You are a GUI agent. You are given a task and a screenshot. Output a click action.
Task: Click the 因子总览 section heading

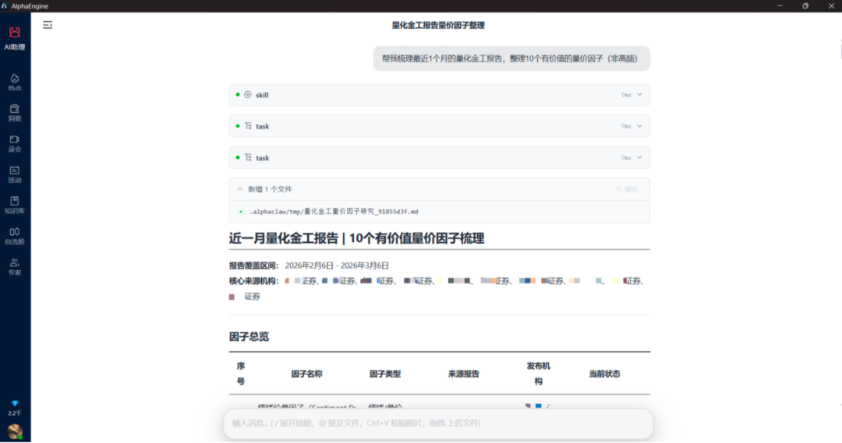(249, 337)
